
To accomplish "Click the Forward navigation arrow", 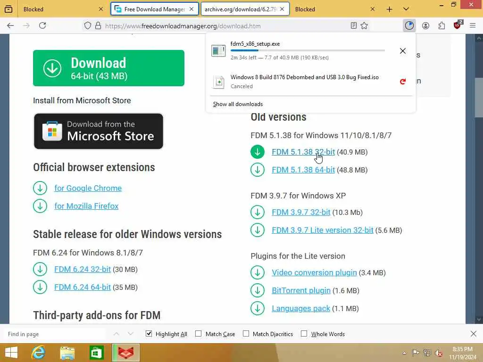I will pos(26,25).
